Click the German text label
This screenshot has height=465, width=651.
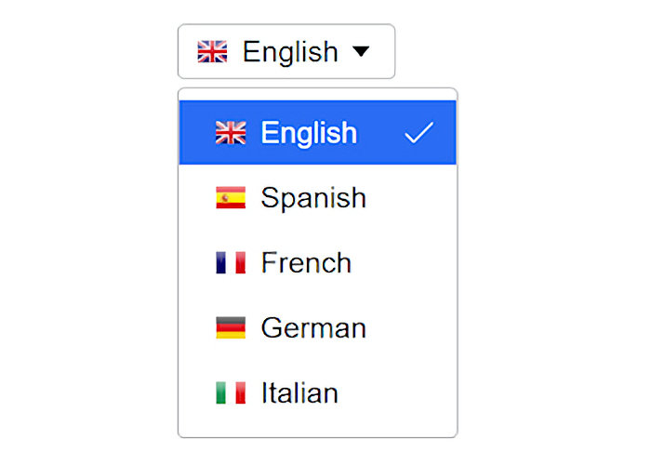point(313,328)
